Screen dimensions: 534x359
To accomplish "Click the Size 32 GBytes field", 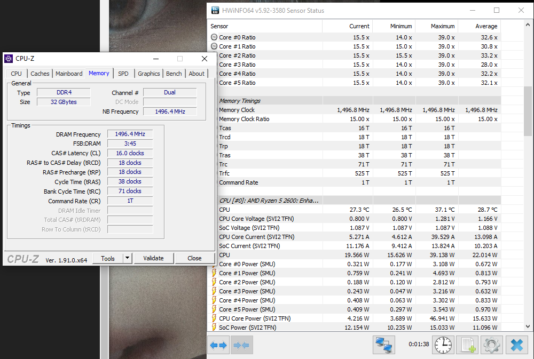I will [x=64, y=102].
